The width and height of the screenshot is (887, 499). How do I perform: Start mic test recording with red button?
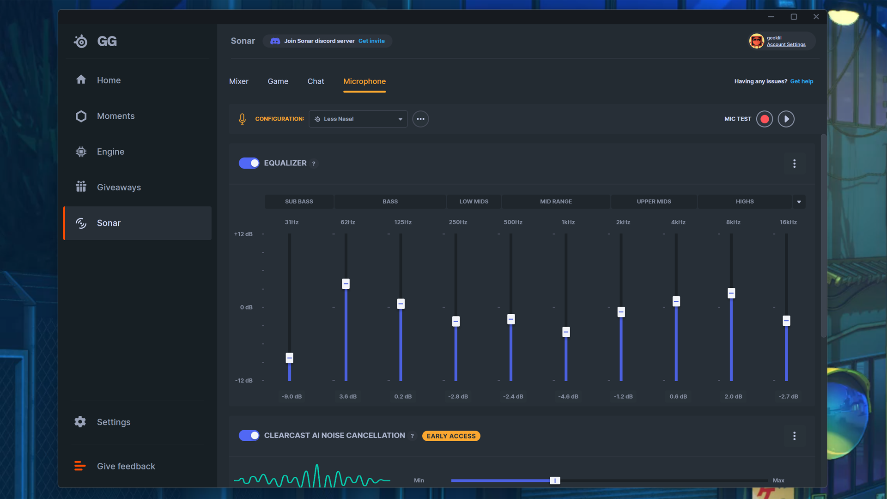click(765, 119)
